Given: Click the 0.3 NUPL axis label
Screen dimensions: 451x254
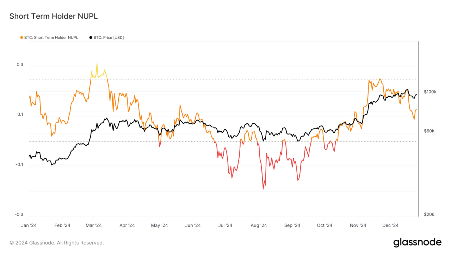Looking at the screenshot, I should click(20, 65).
